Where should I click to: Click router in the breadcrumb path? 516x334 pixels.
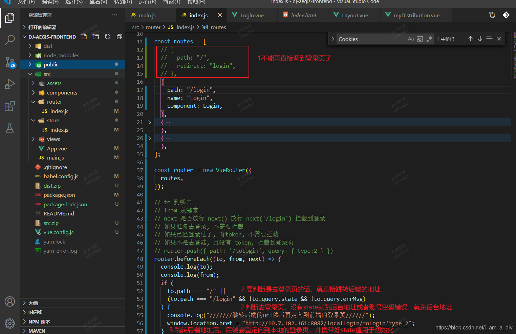point(153,27)
